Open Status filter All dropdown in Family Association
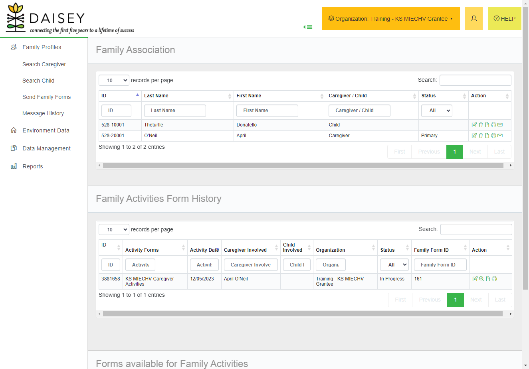This screenshot has height=369, width=529. [437, 111]
